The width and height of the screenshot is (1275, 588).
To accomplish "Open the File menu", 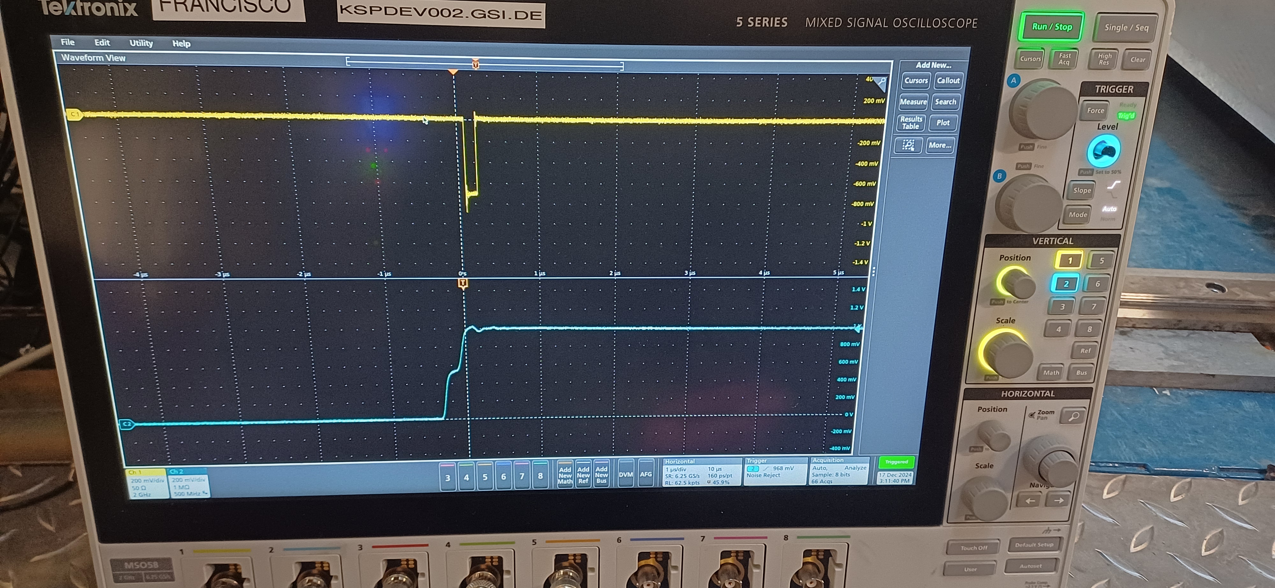I will click(x=67, y=42).
